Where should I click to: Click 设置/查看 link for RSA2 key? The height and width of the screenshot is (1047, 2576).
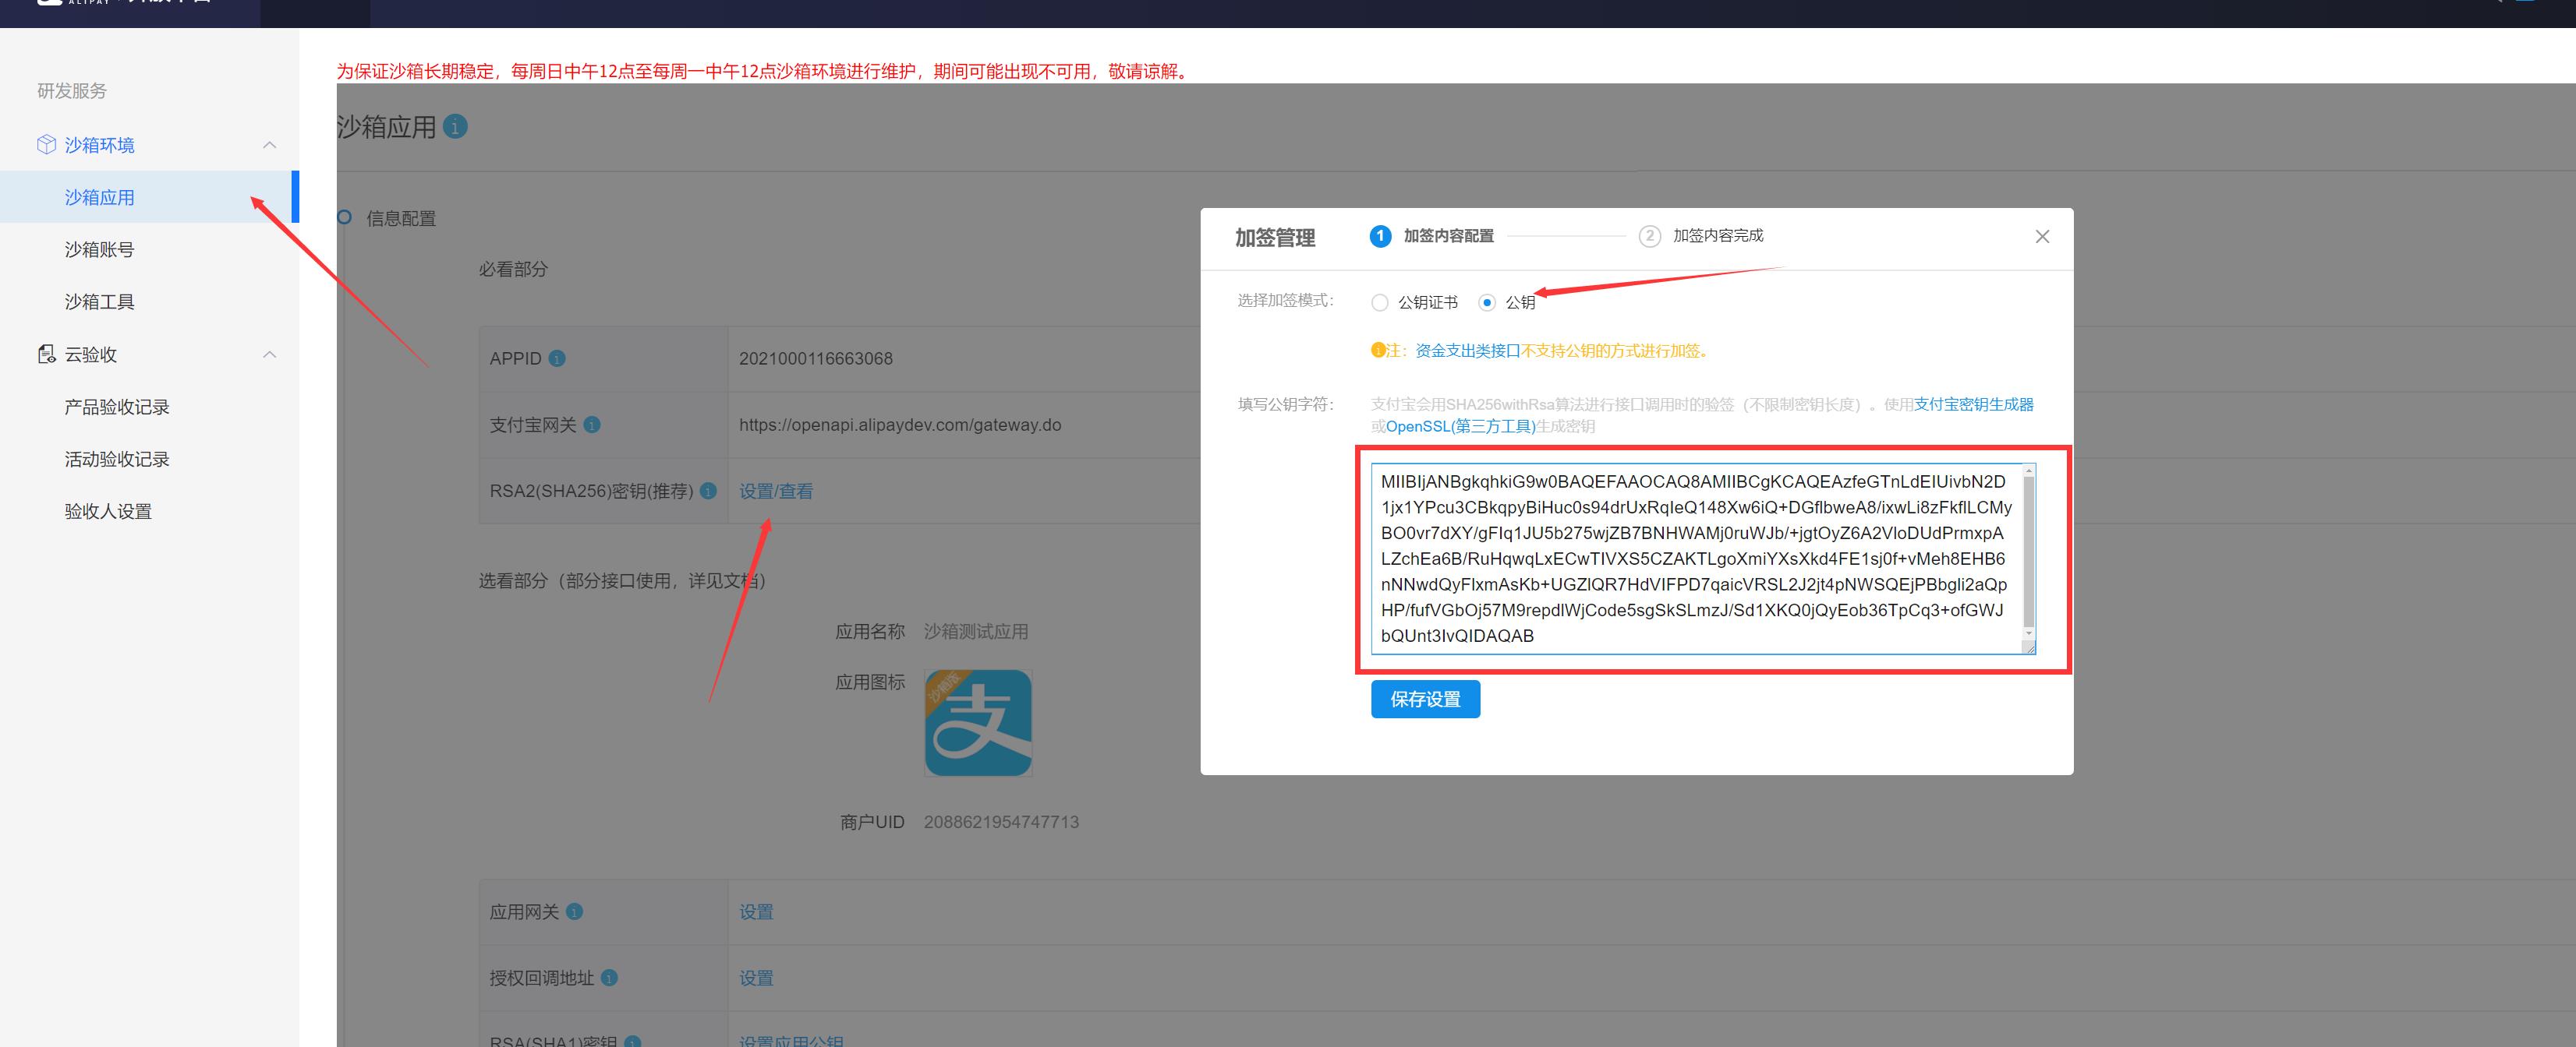click(x=776, y=492)
